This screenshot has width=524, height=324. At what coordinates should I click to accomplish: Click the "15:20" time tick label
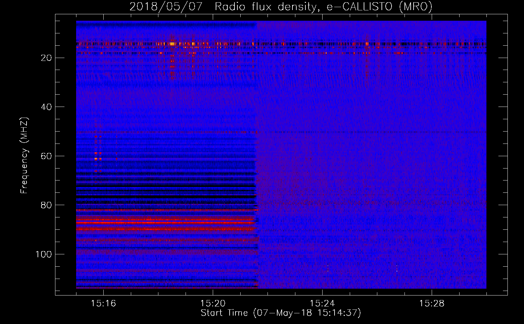point(213,304)
